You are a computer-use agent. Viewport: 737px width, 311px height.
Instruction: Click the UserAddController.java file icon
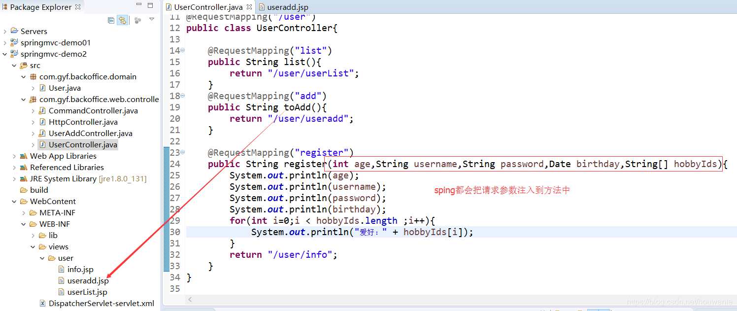(x=42, y=133)
